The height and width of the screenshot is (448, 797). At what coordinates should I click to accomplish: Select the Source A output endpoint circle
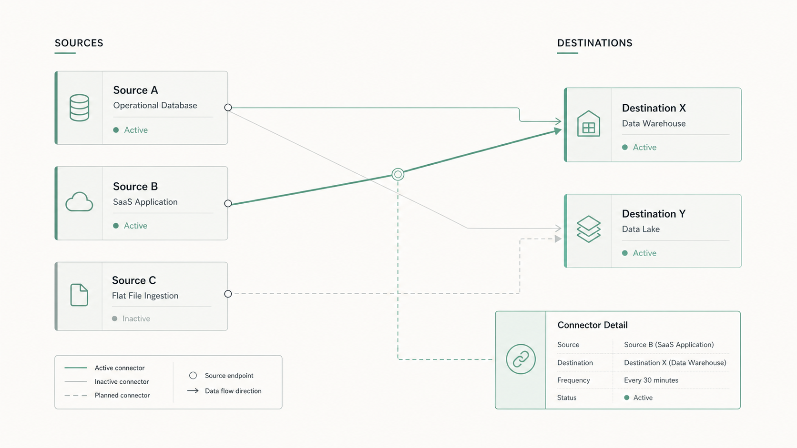[x=228, y=108]
